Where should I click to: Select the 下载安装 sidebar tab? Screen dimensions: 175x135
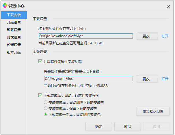(14, 15)
